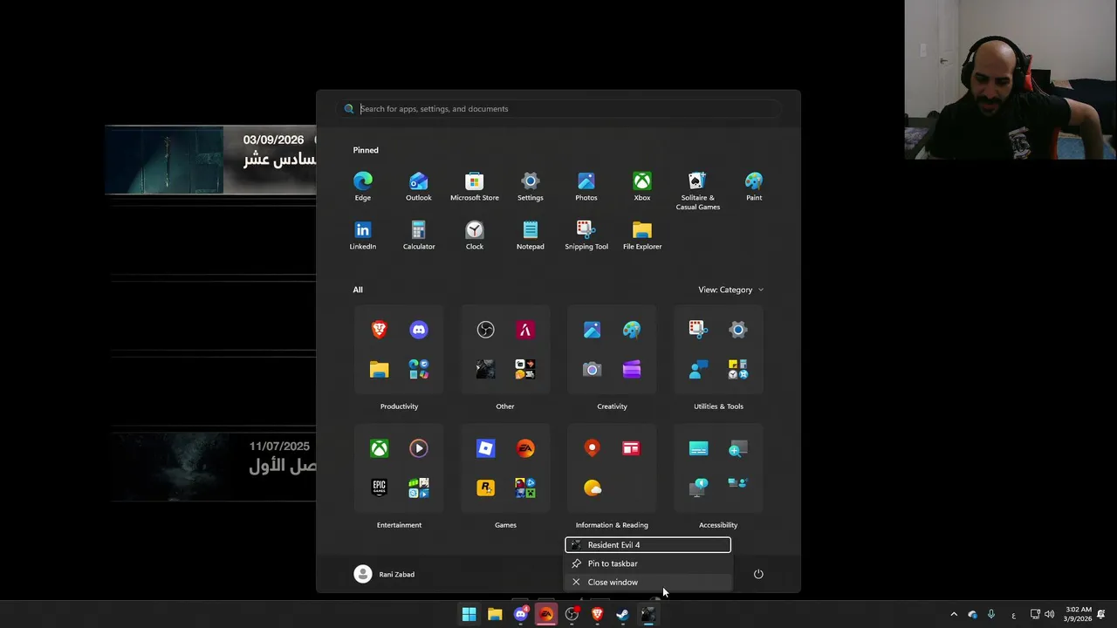Focus the Start menu search box
Screen dimensions: 1117x628
pos(558,109)
